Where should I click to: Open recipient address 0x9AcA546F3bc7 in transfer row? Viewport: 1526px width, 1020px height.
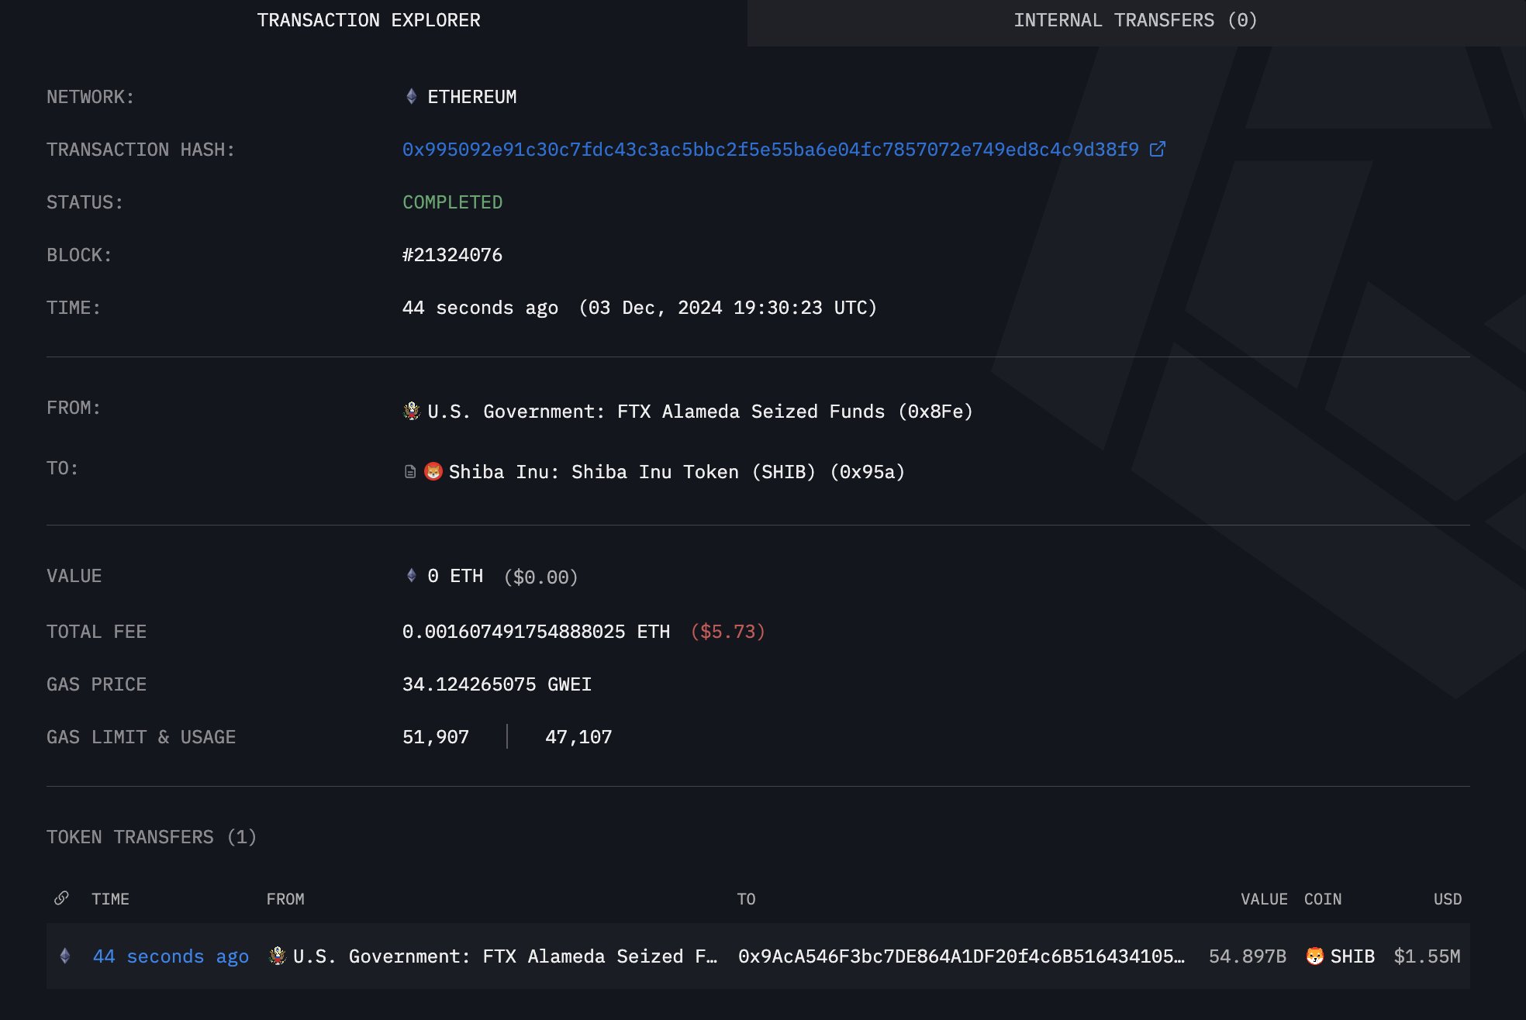point(961,956)
